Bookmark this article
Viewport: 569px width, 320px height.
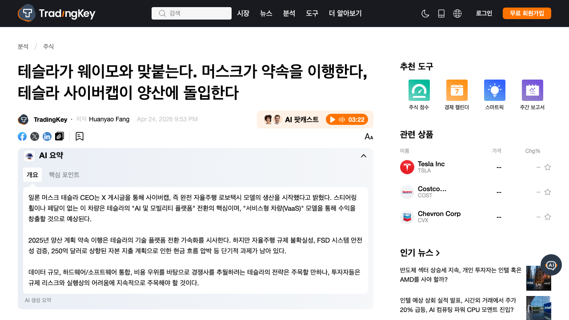[x=80, y=136]
